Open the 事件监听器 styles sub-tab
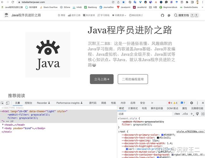The image size is (205, 158). pos(157,108)
